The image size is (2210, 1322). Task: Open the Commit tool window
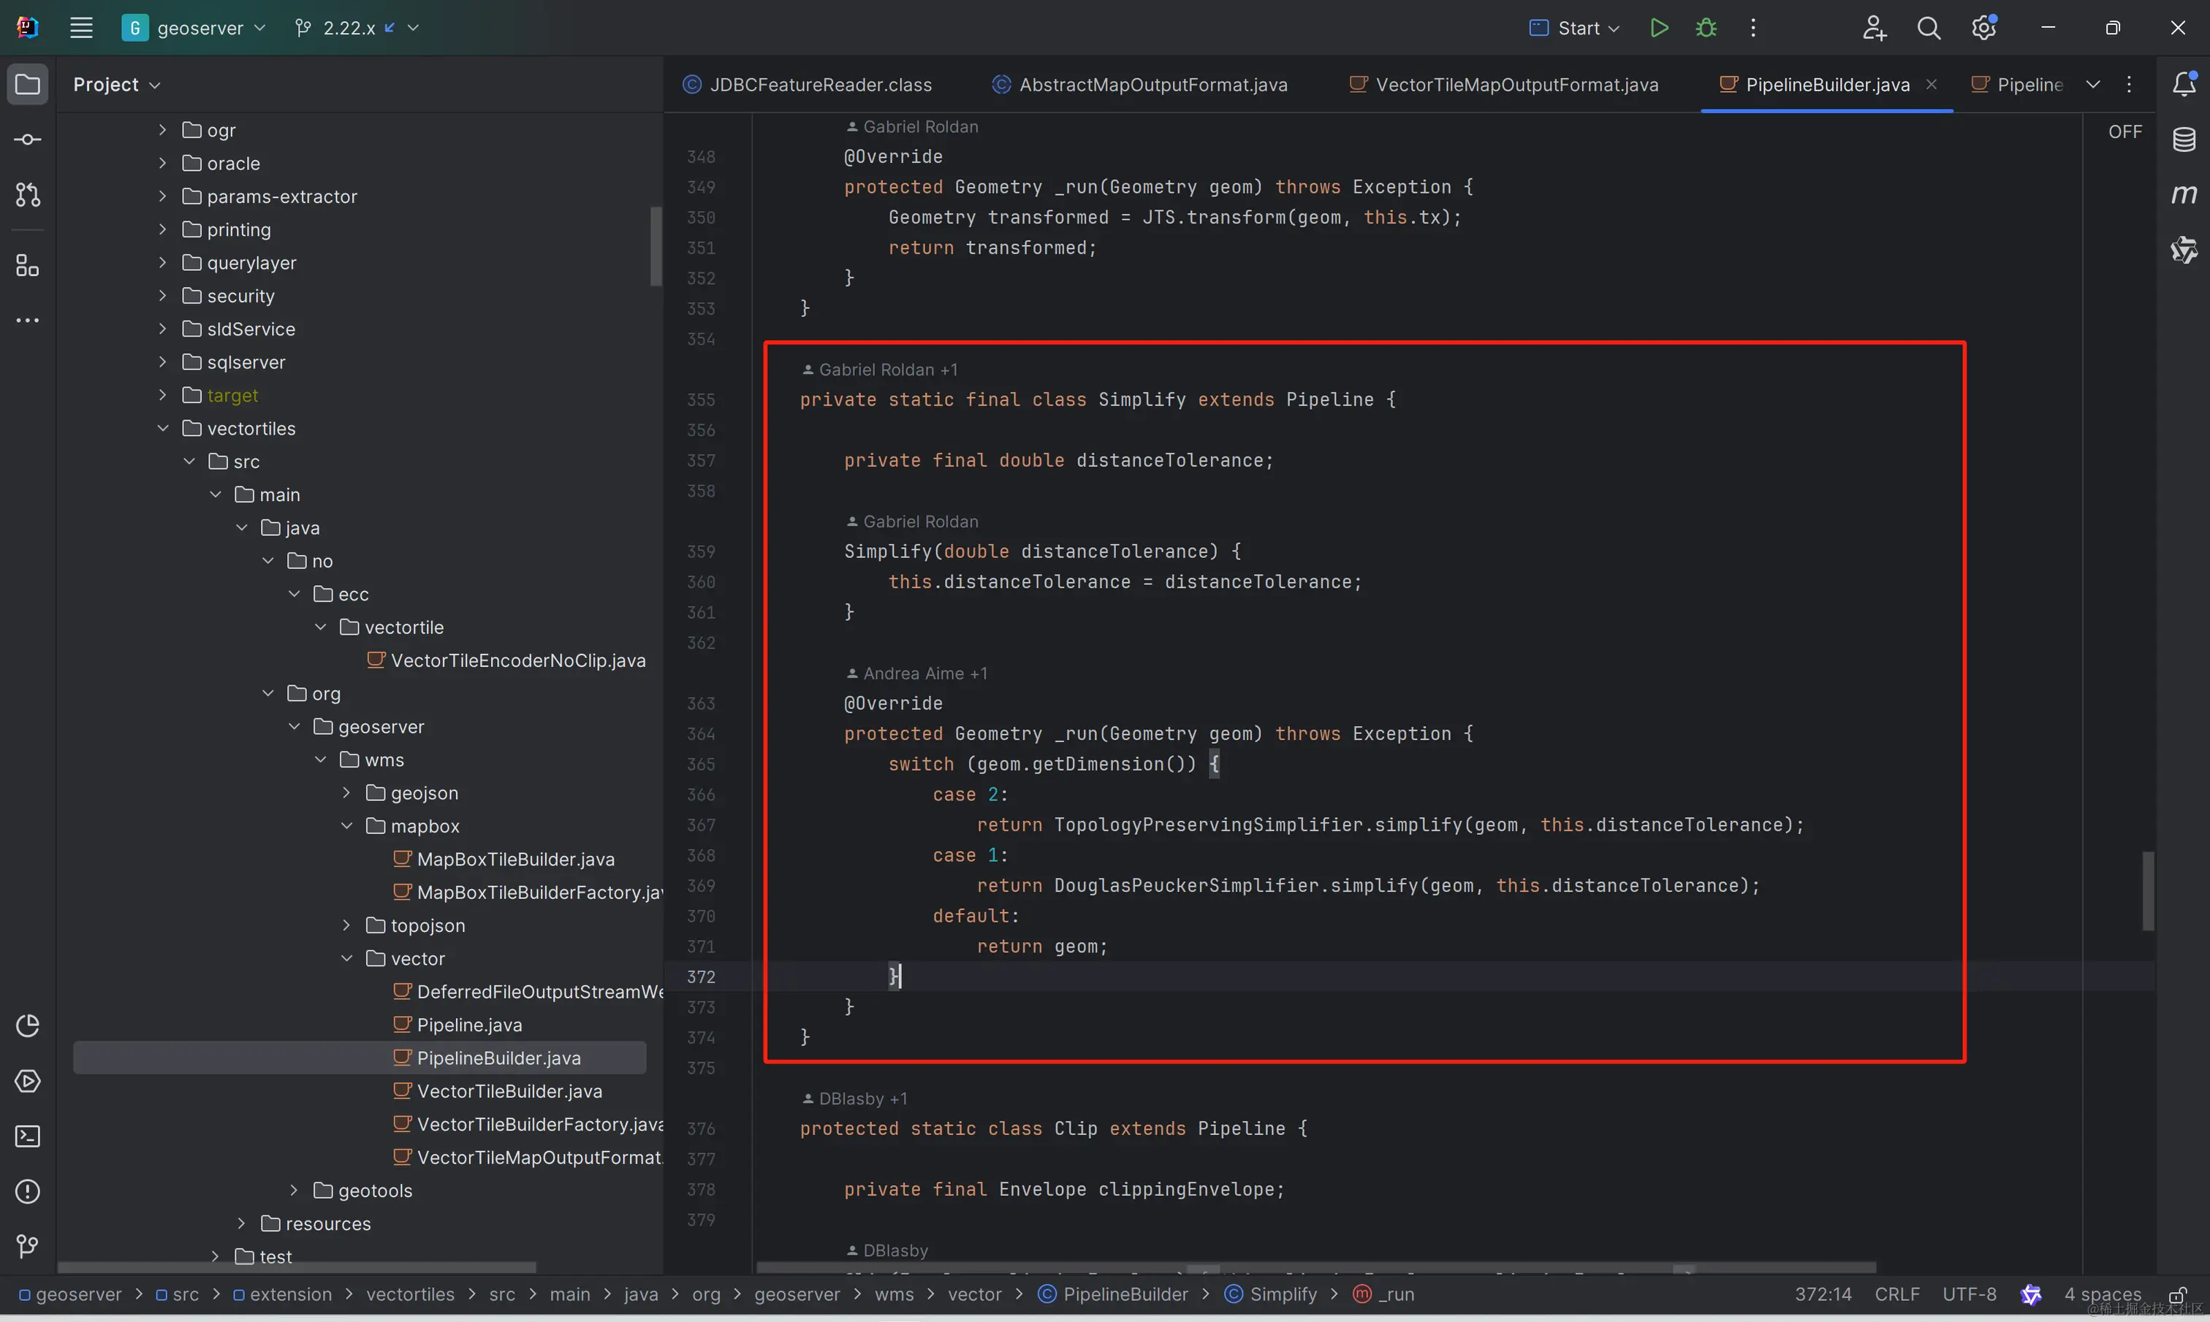point(28,140)
